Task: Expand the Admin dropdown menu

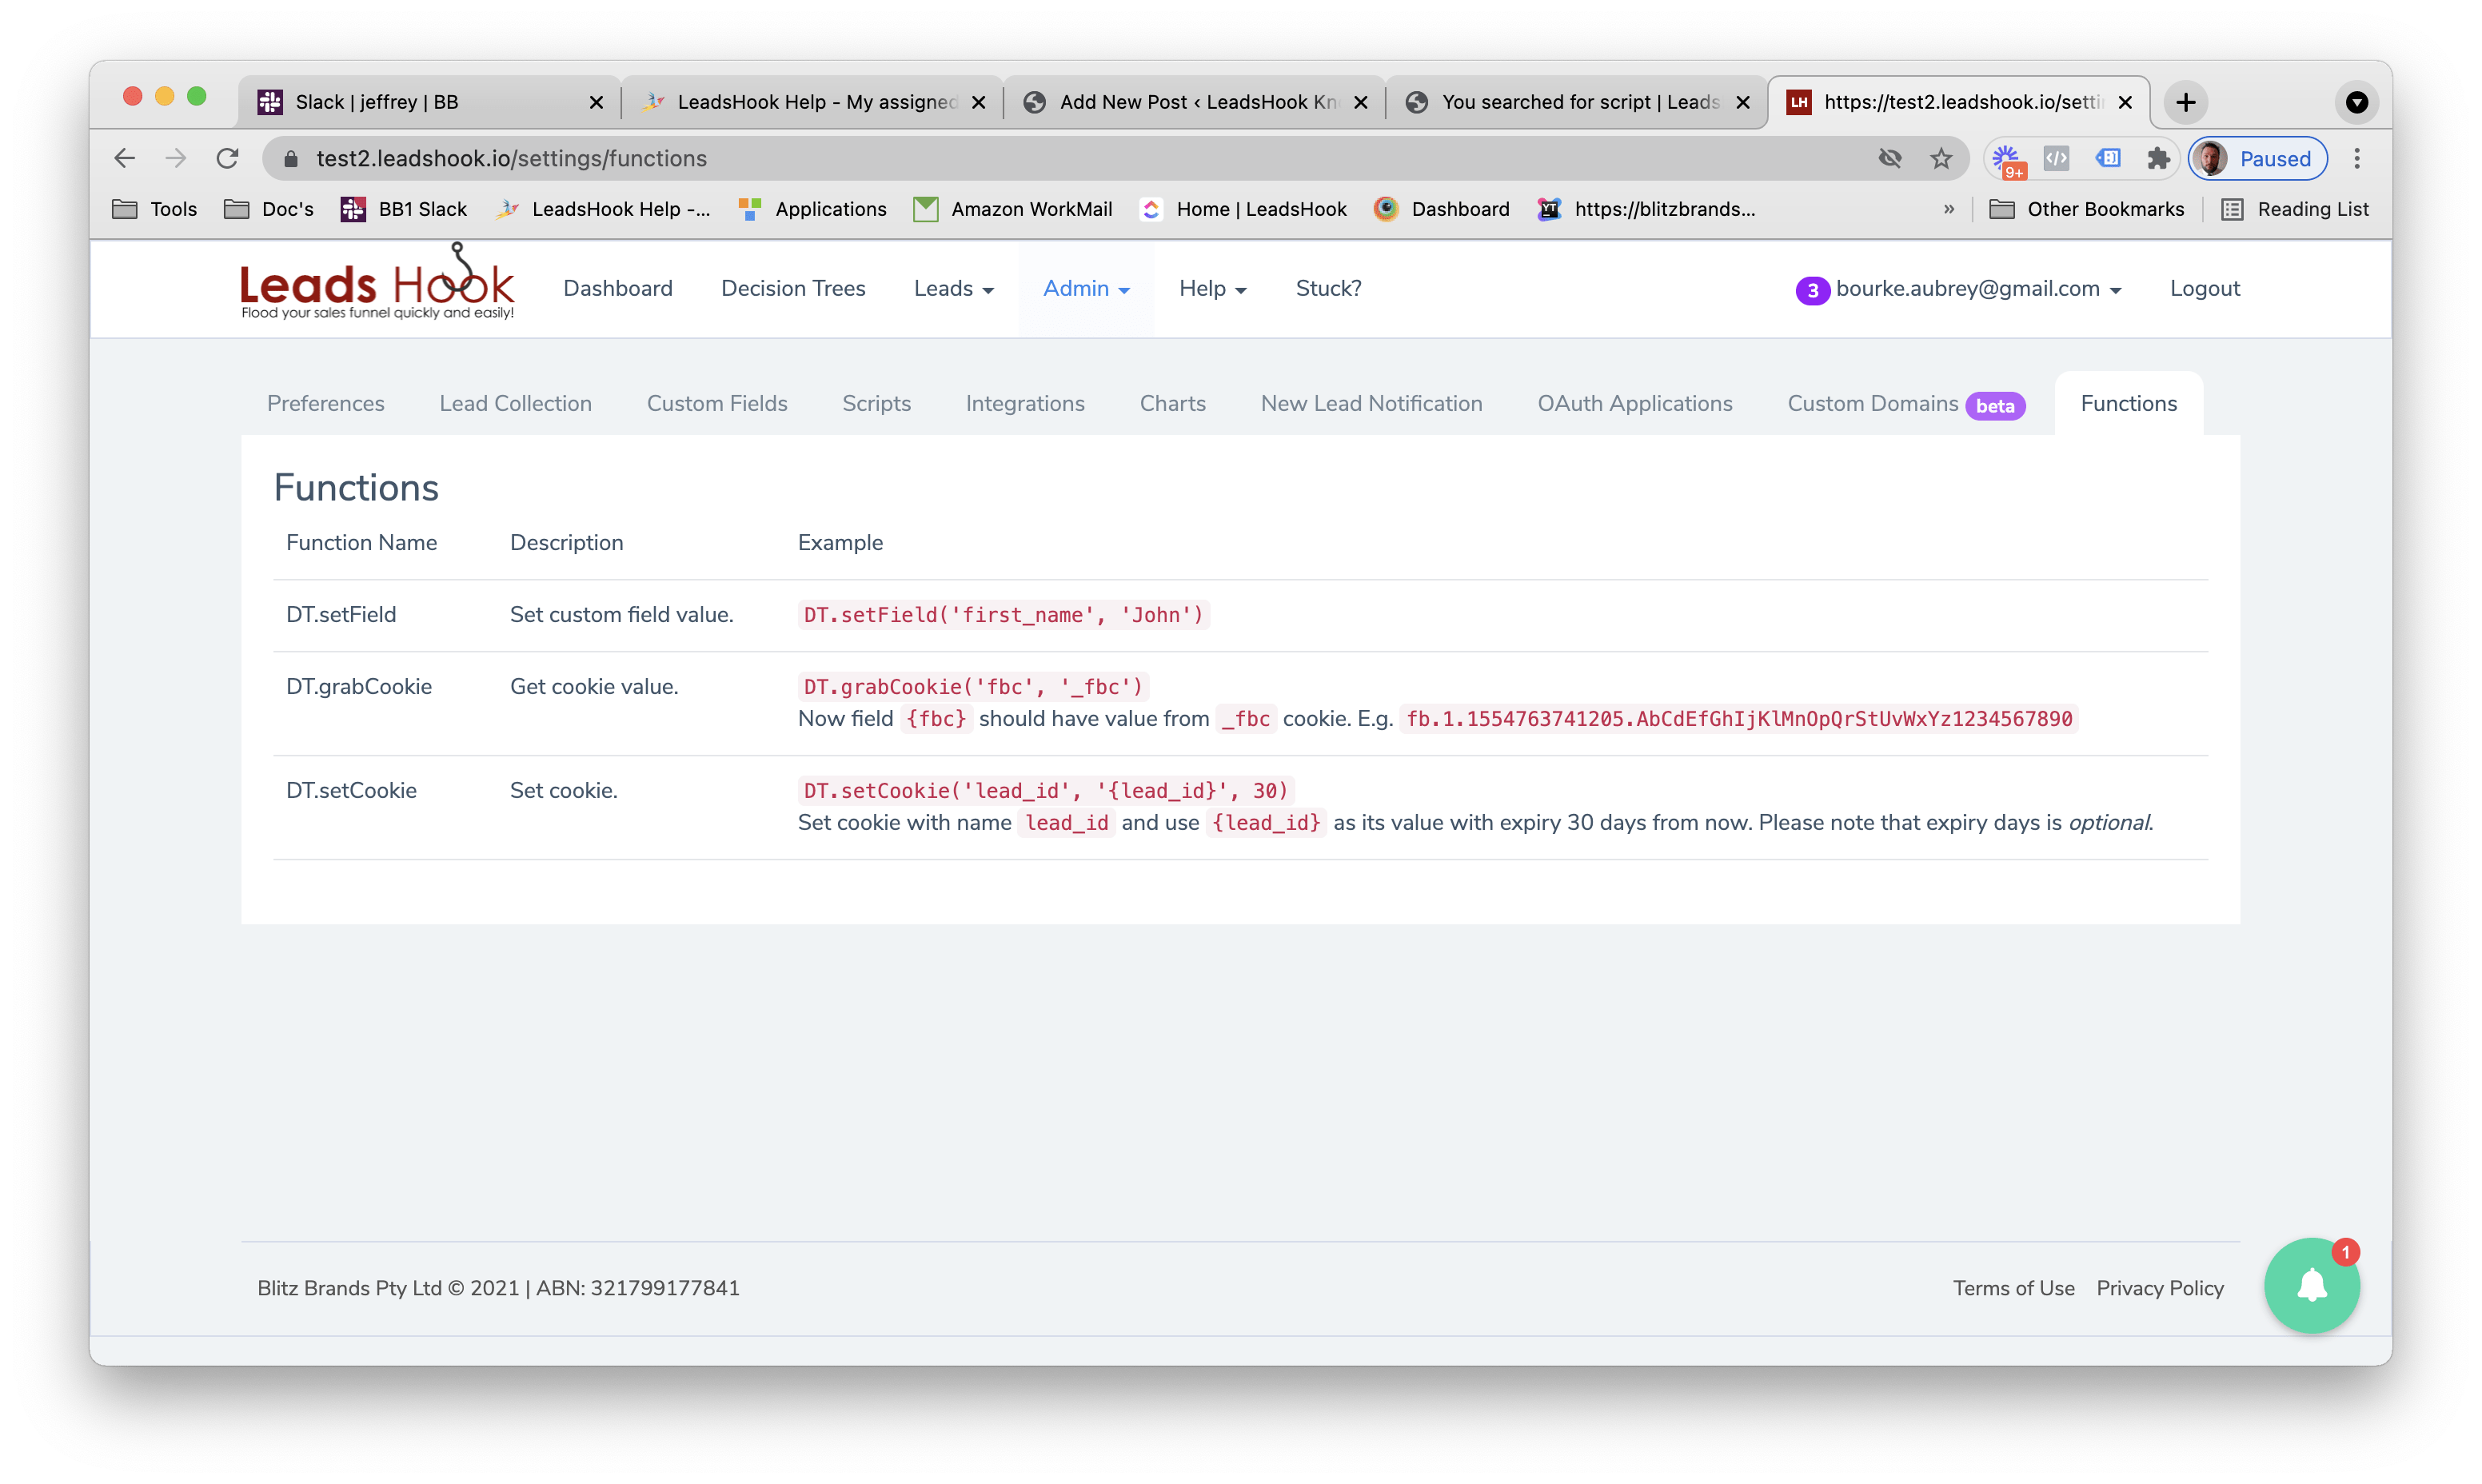Action: click(x=1086, y=288)
